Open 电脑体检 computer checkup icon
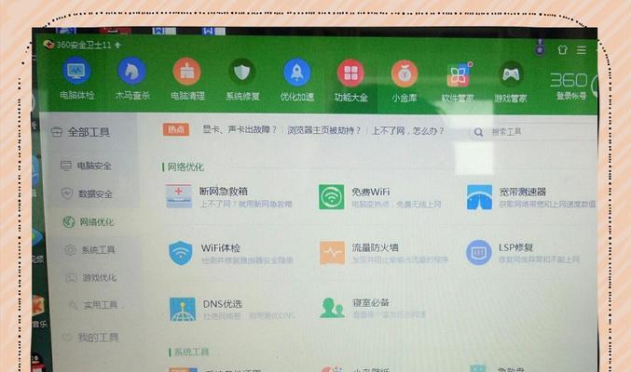Viewport: 631px width, 372px height. pyautogui.click(x=76, y=72)
